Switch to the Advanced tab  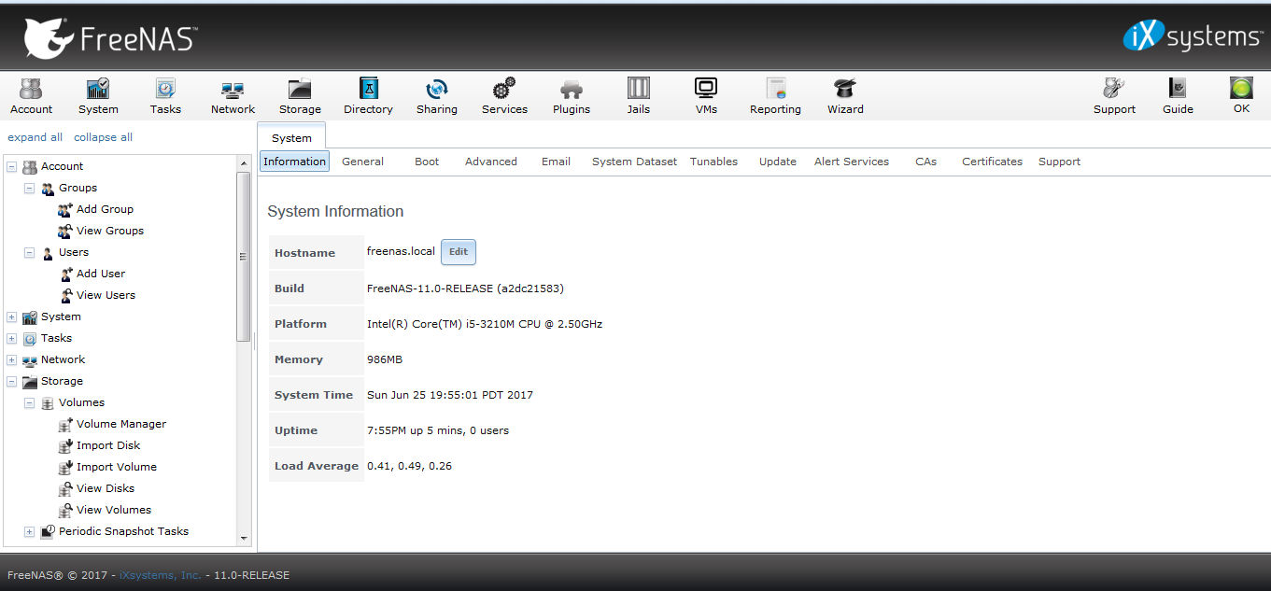(x=491, y=162)
